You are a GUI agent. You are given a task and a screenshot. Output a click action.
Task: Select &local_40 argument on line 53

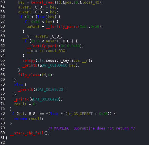(x=90, y=2)
